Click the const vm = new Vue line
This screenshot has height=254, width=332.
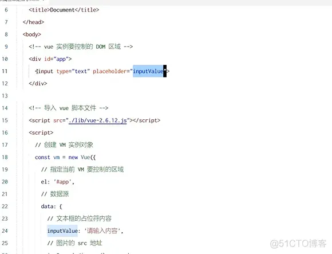pos(65,157)
